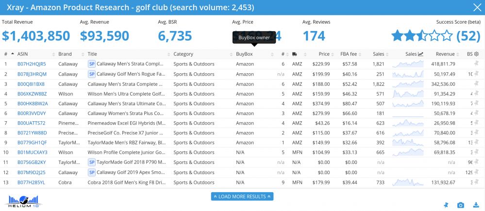The height and width of the screenshot is (211, 485).
Task: Click SP badge on Callaway Apex row
Action: click(92, 172)
